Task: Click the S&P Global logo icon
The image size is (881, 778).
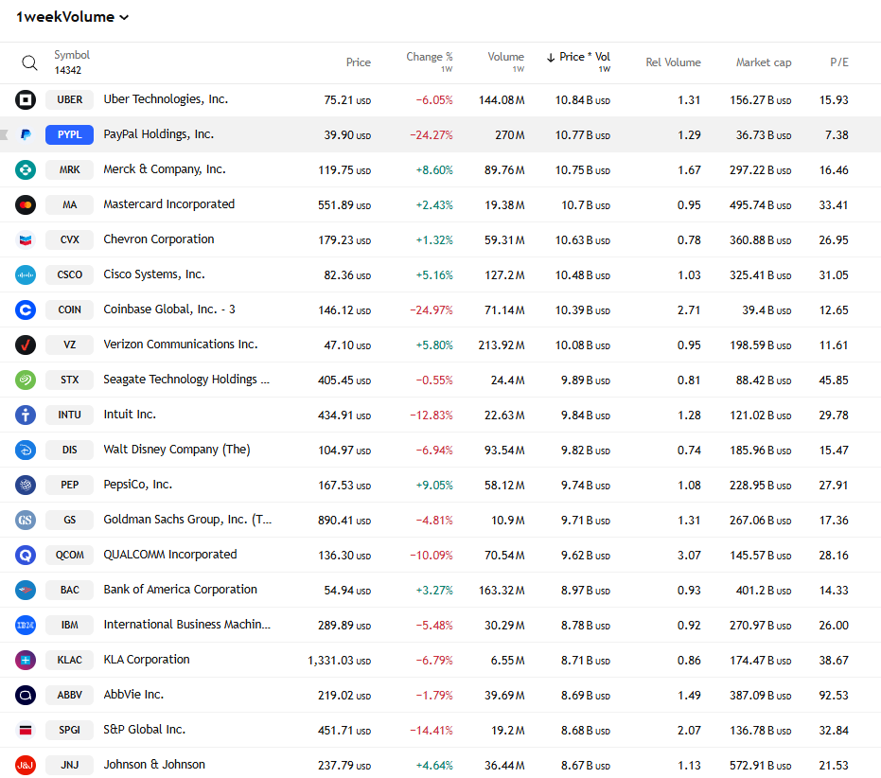Action: 26,730
